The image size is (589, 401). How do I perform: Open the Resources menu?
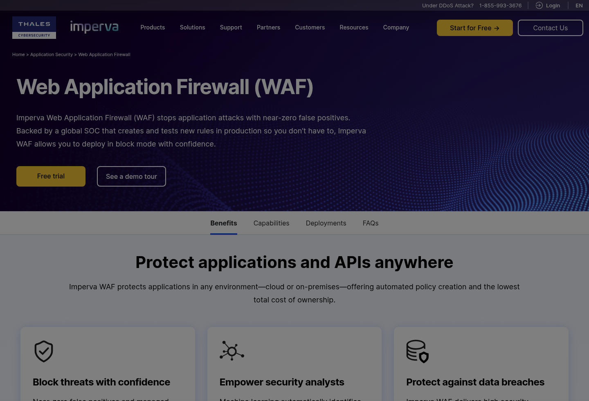[354, 27]
